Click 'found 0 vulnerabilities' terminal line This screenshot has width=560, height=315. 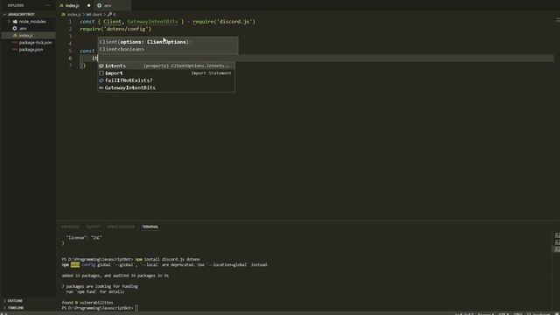pyautogui.click(x=87, y=303)
